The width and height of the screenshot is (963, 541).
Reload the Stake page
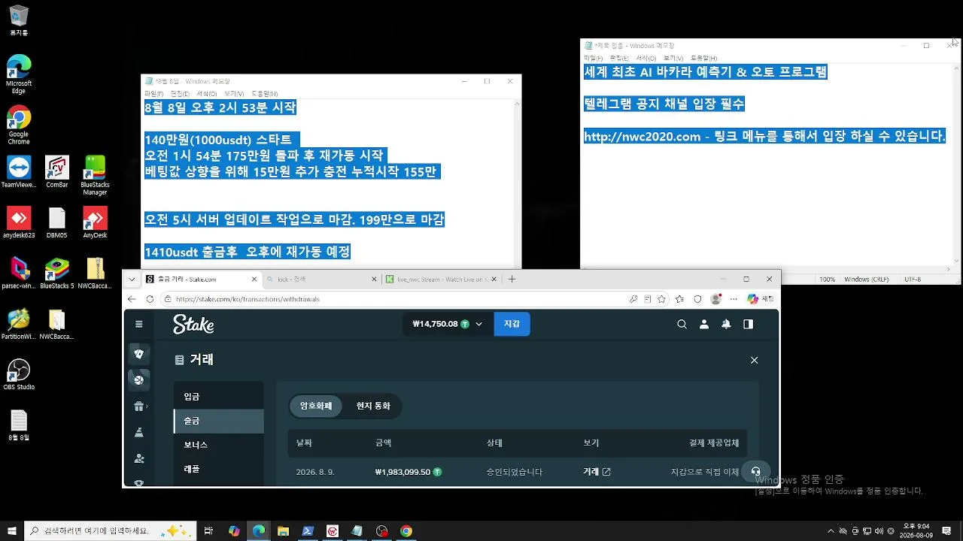coord(150,299)
